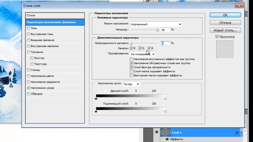The image size is (253, 142).
Task: Check Наложение внутренних эффектов как группы
Action: (131, 59)
